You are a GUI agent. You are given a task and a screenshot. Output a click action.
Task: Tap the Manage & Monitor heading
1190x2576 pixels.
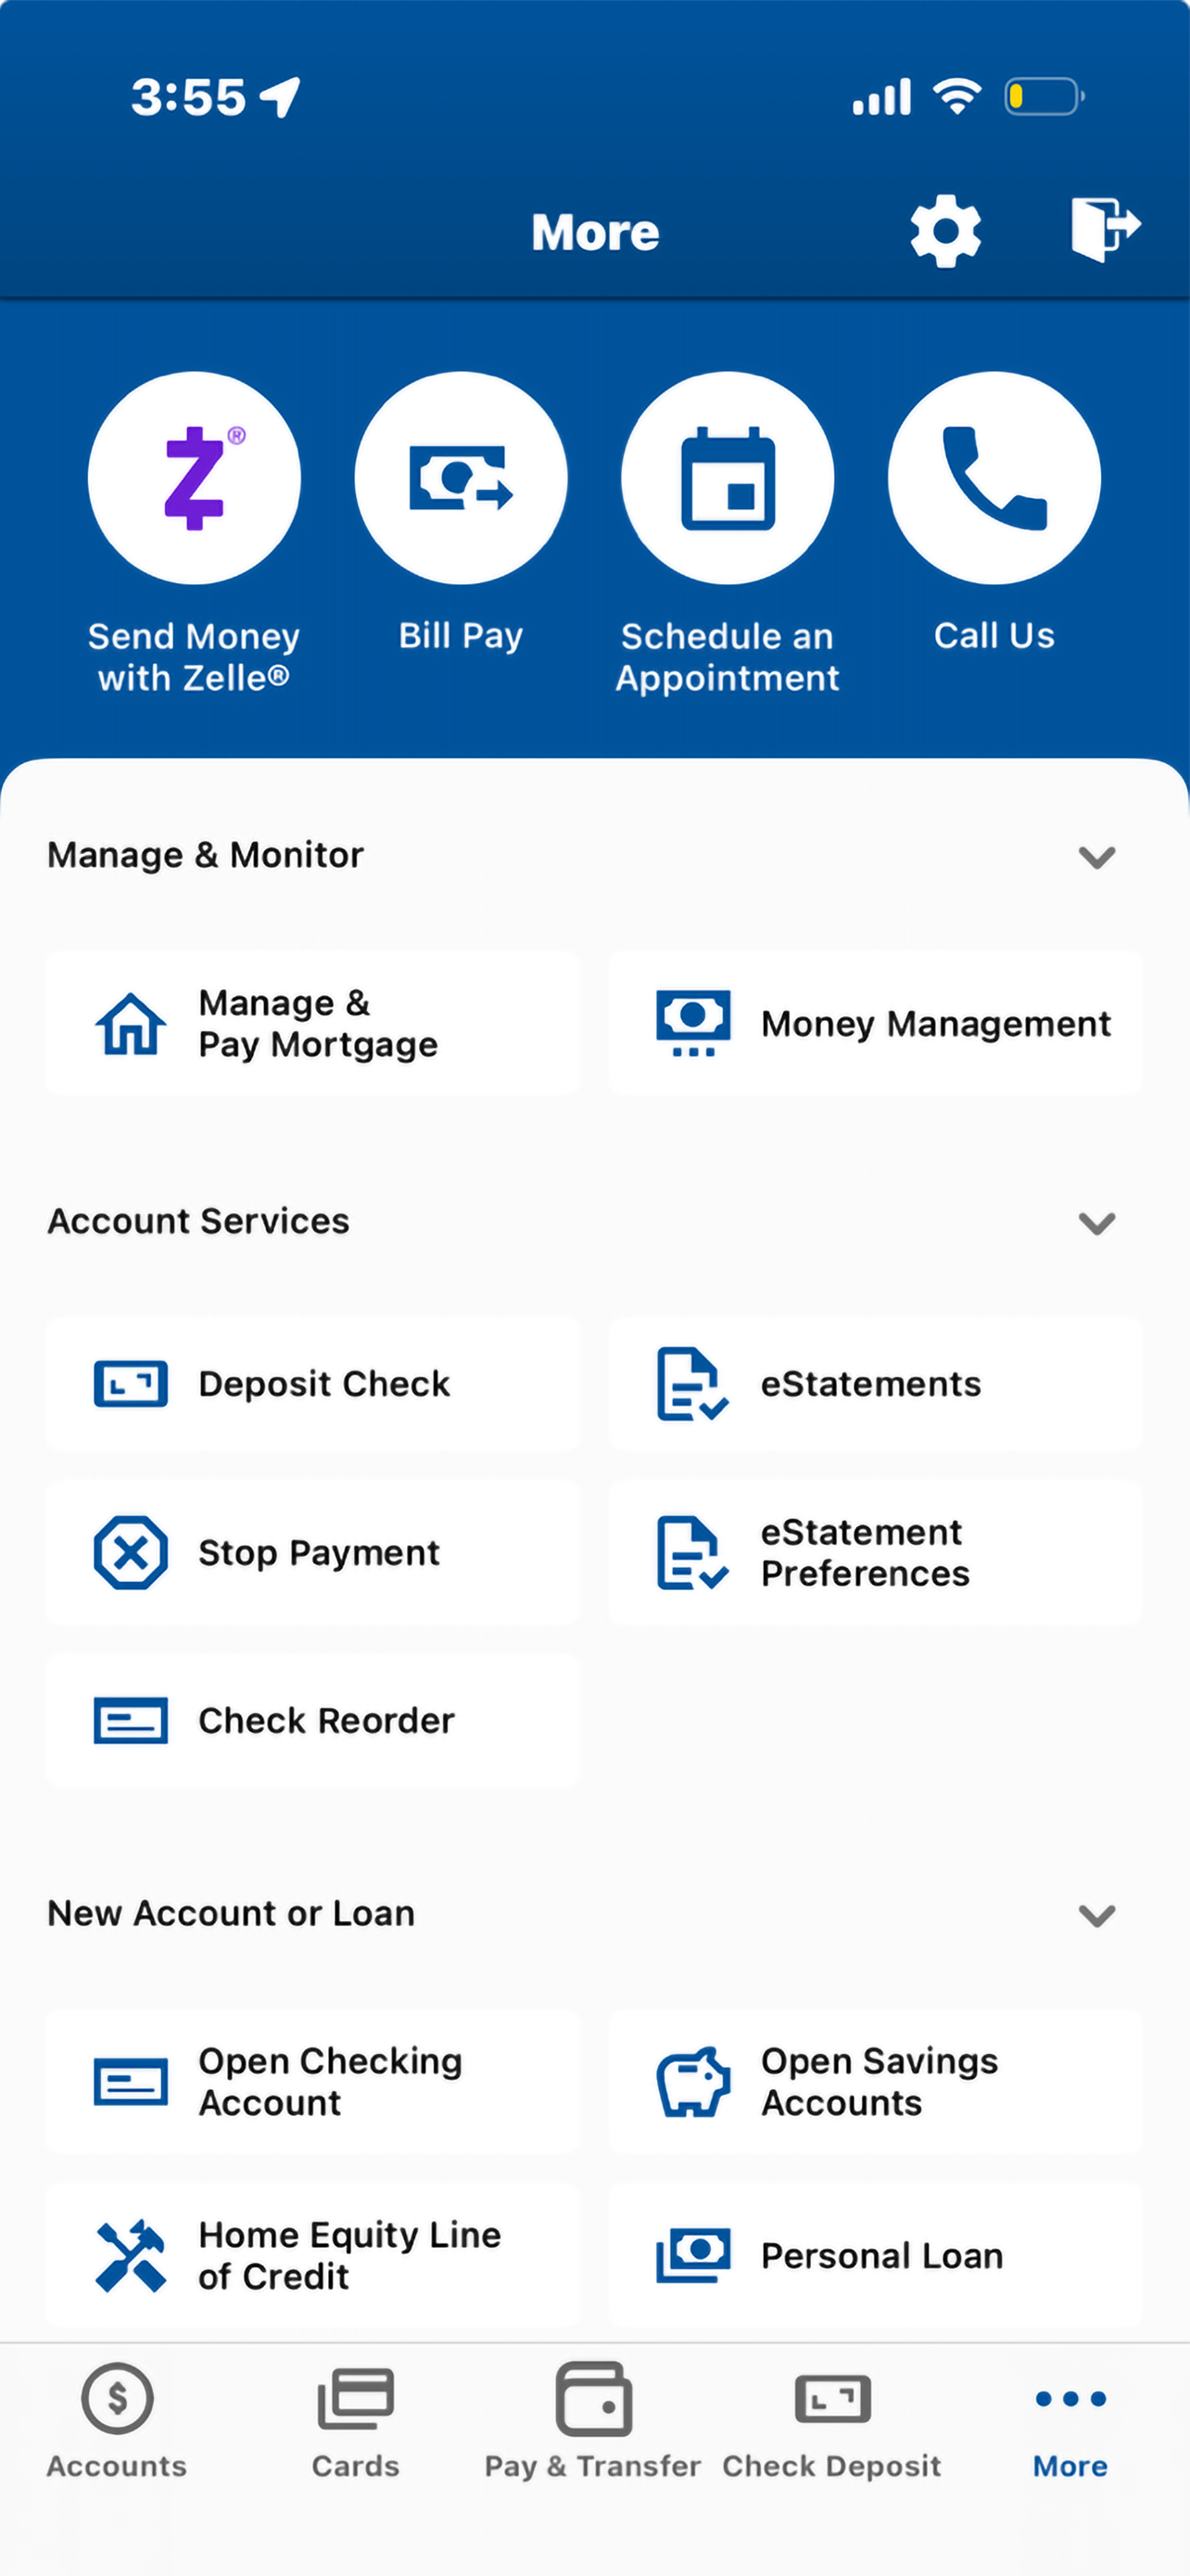point(206,856)
